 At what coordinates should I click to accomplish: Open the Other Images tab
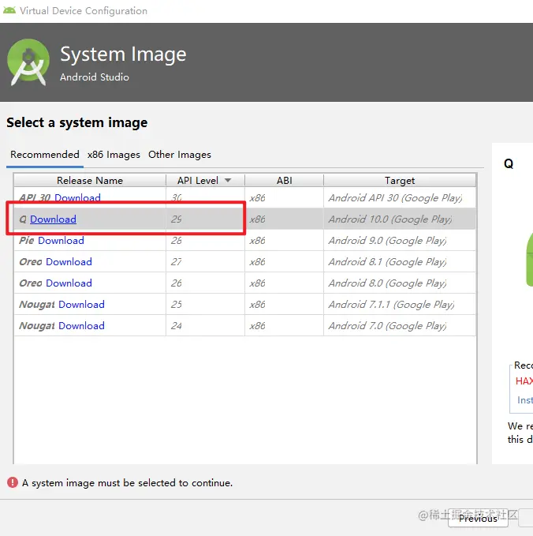pyautogui.click(x=180, y=155)
